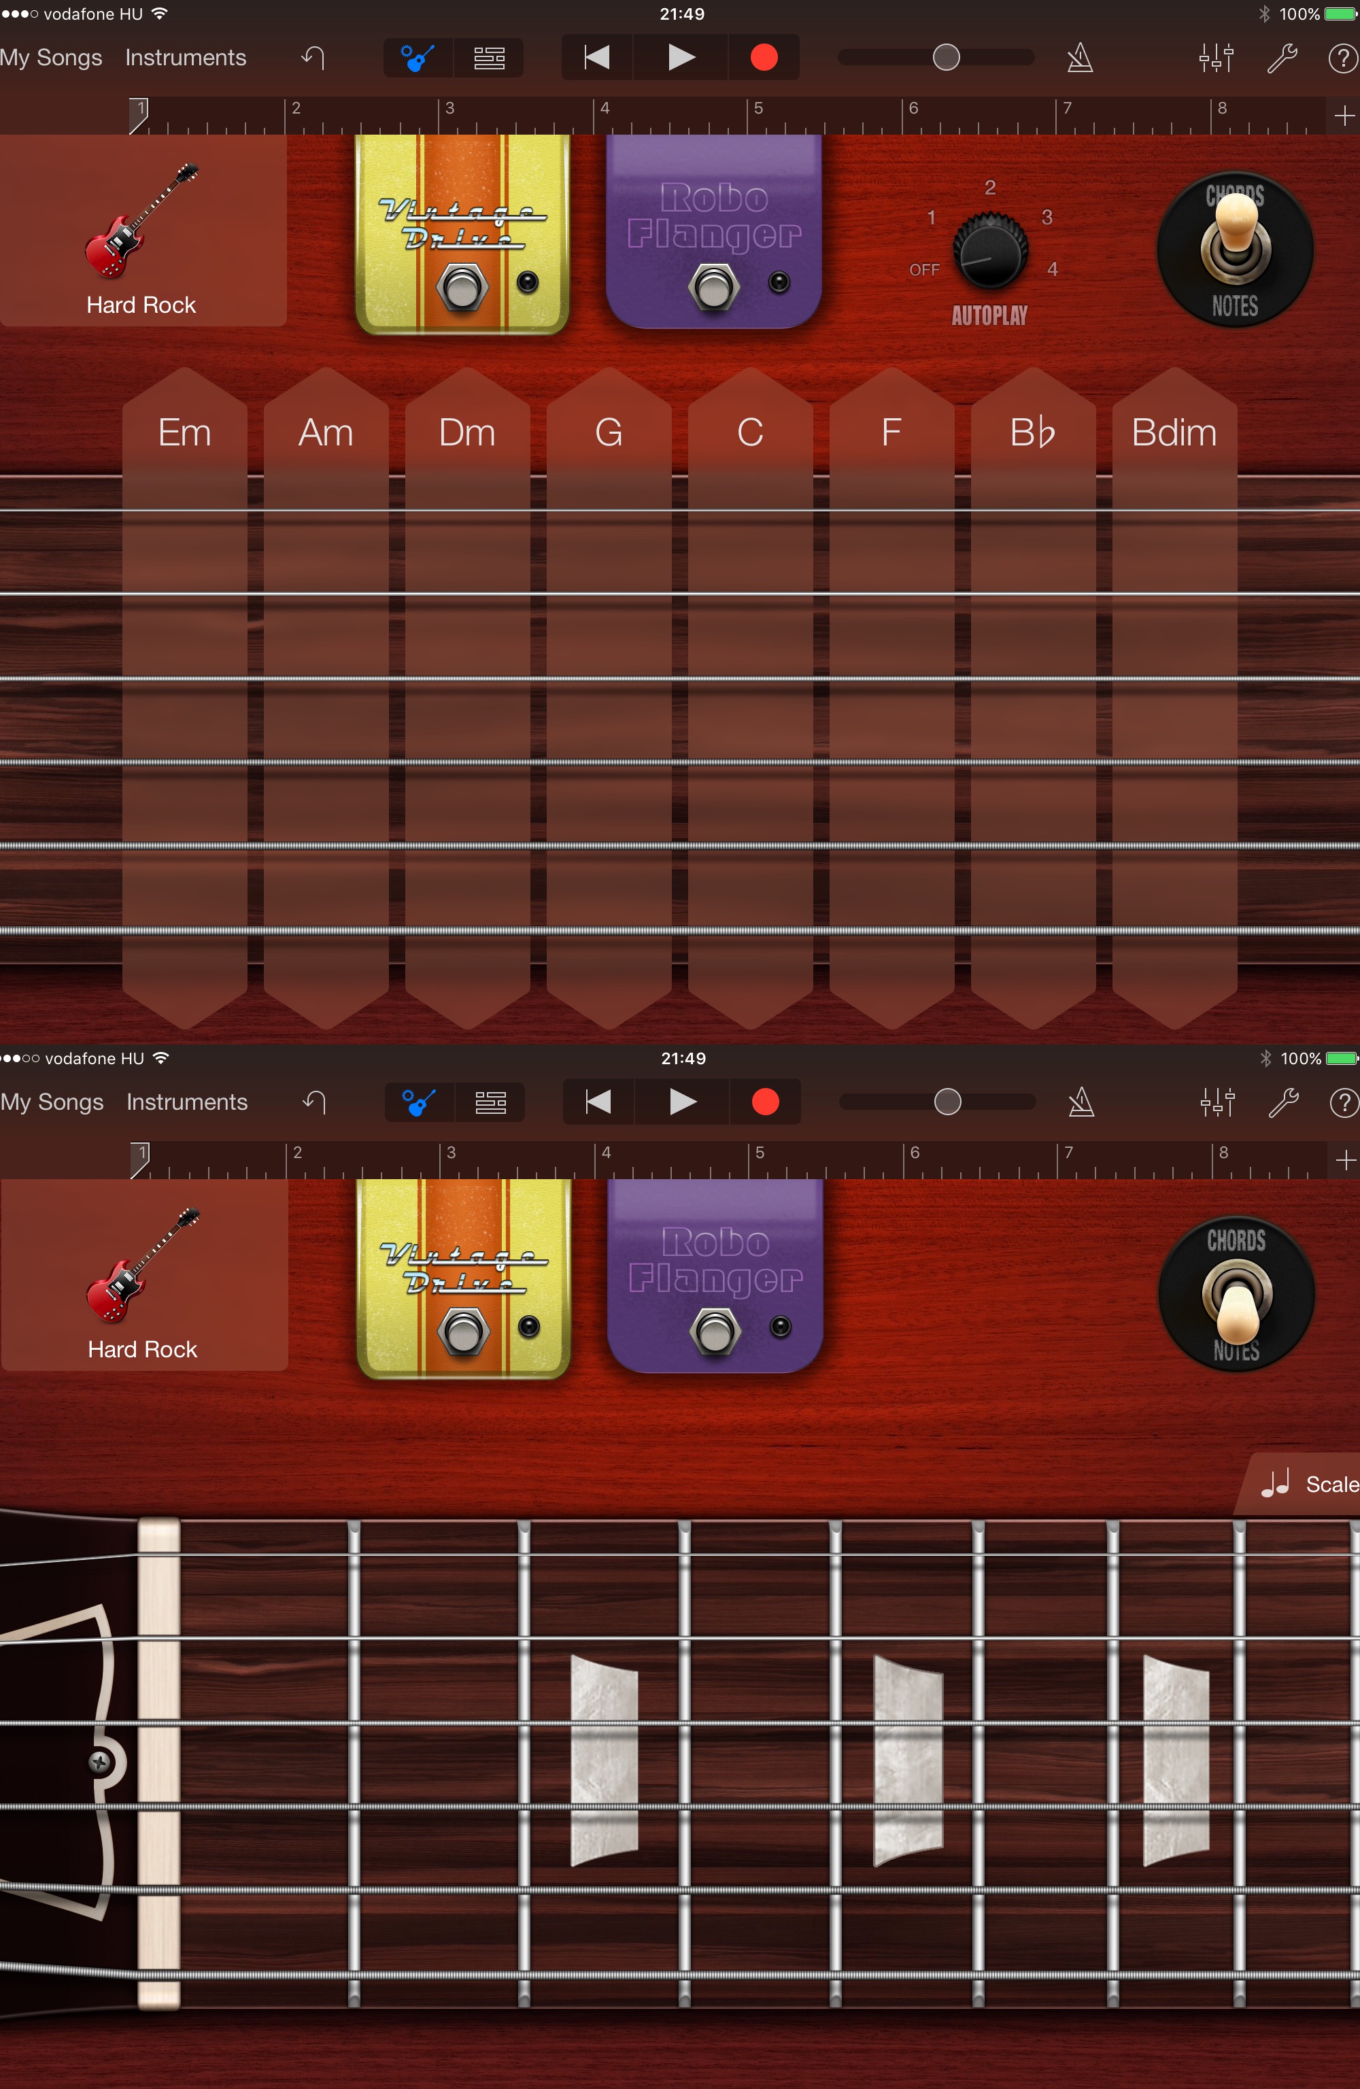Open Hard Rock guitar selector in notes view
The image size is (1360, 2089).
tap(144, 1275)
